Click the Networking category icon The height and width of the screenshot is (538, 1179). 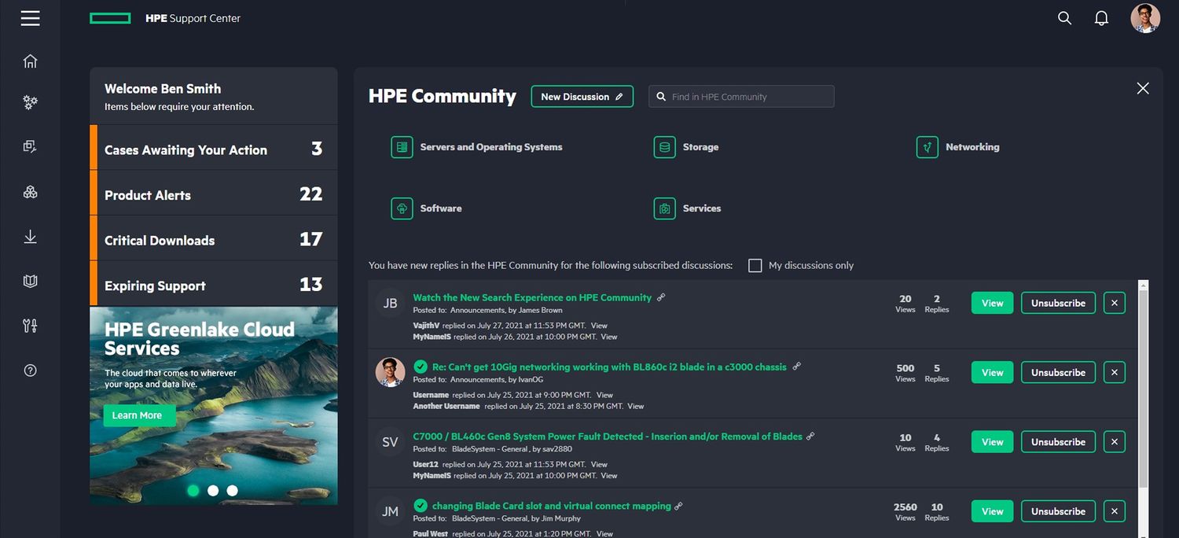pos(927,147)
